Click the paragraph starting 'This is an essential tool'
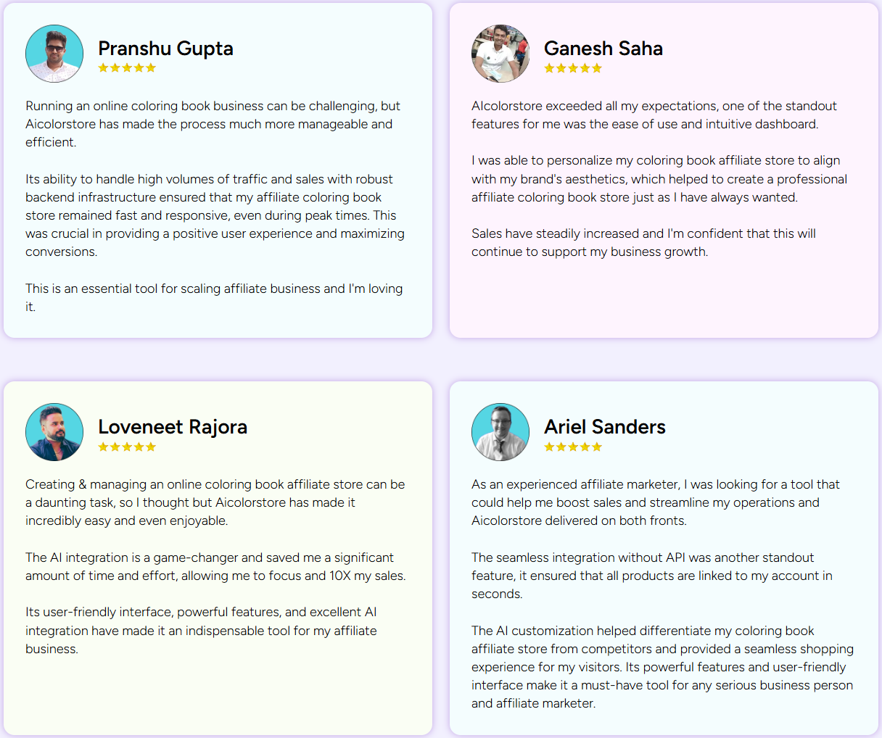The image size is (882, 738). (214, 297)
